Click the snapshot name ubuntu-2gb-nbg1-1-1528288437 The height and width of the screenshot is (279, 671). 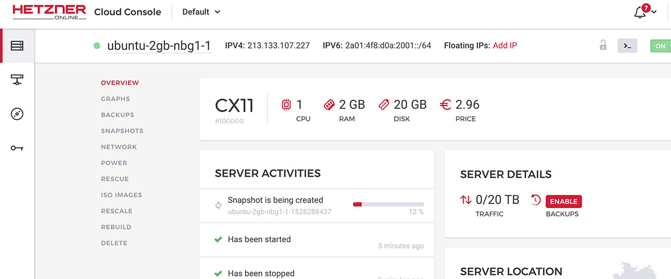coord(280,212)
